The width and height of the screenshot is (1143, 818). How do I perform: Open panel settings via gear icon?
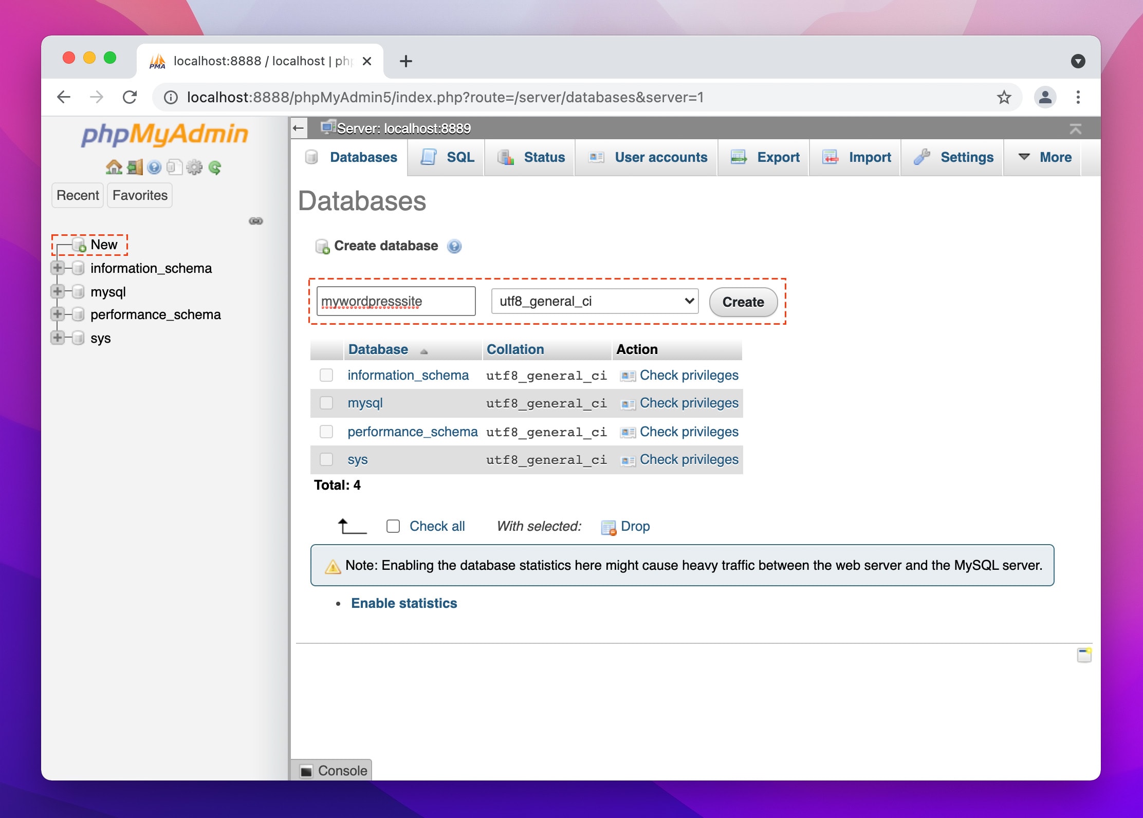click(x=194, y=167)
